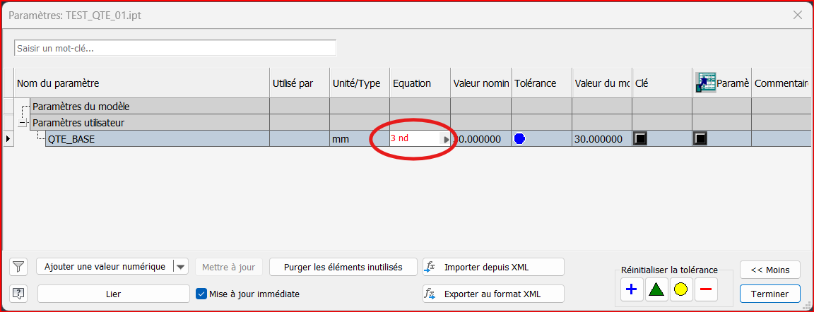
Task: Click the blue tolerance dot for QTE_BASE
Action: coord(520,139)
